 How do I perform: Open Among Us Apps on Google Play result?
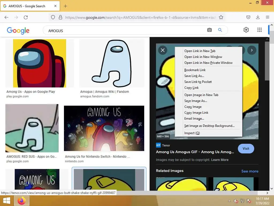click(31, 92)
